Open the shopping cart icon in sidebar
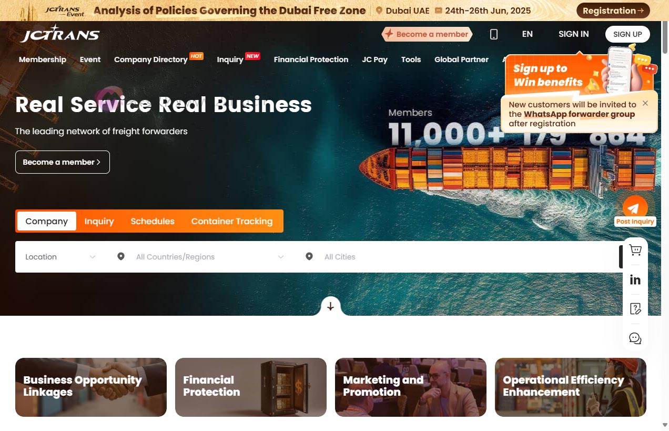669x431 pixels. tap(635, 250)
